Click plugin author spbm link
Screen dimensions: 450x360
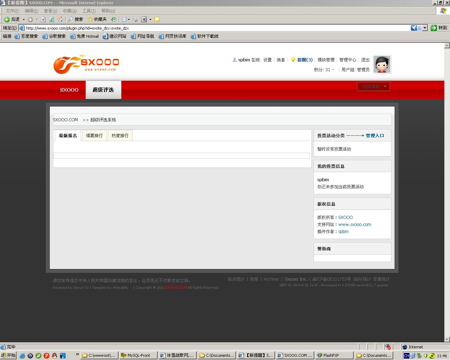343,231
